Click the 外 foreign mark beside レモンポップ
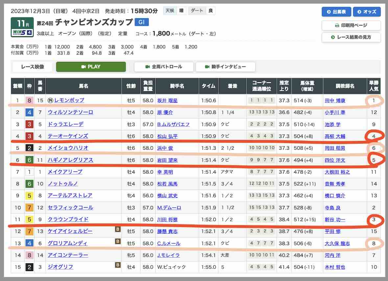The image size is (388, 281). [x=51, y=100]
